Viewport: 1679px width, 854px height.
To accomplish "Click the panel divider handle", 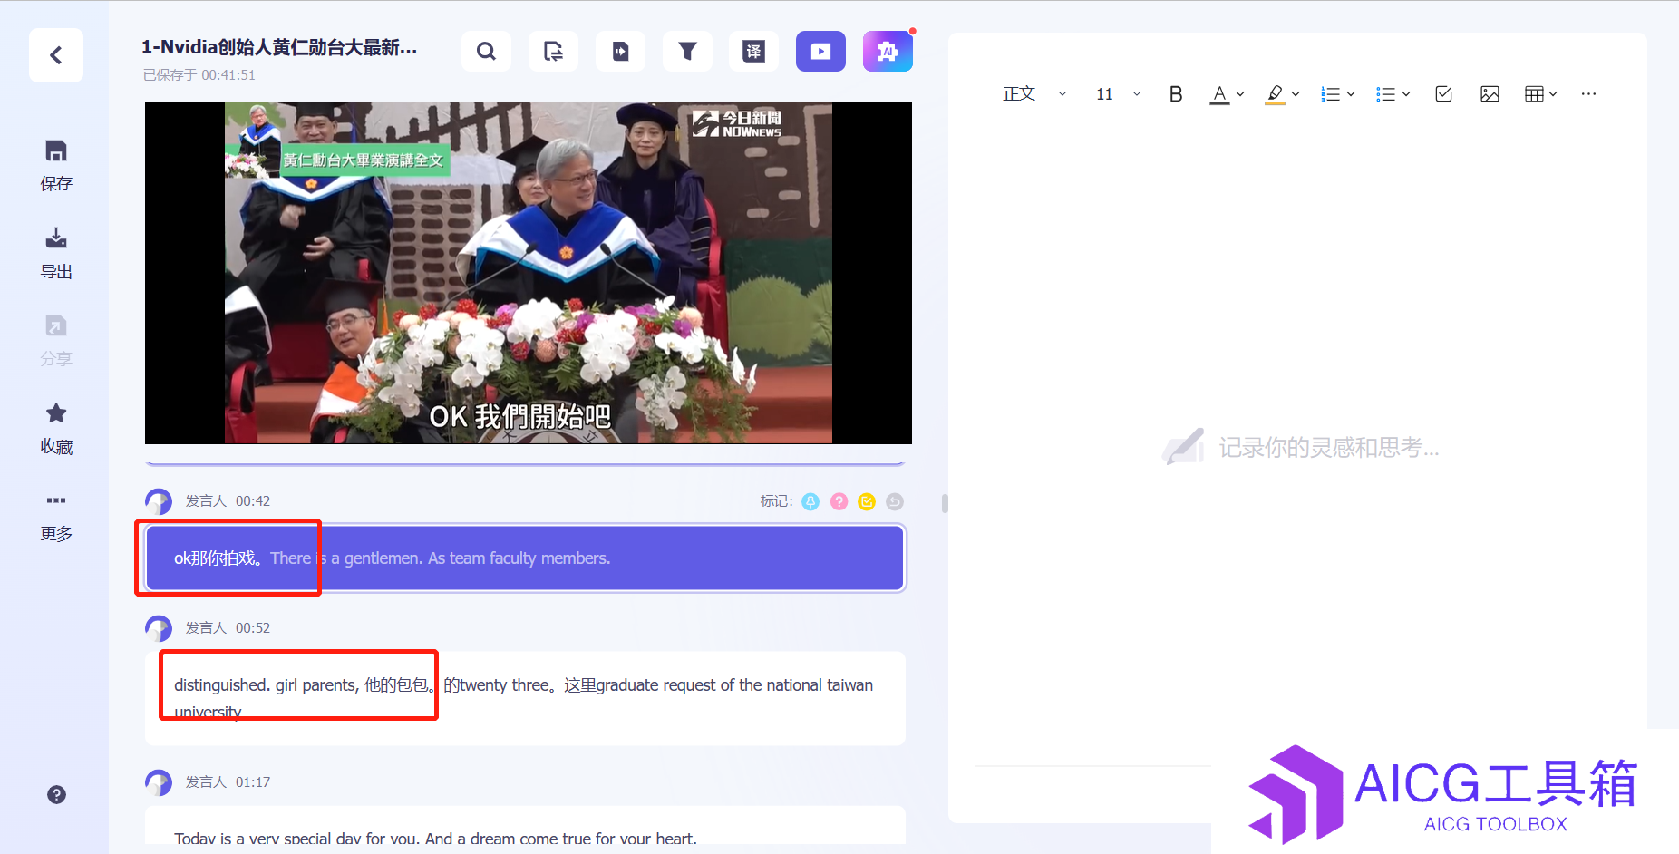I will (945, 503).
